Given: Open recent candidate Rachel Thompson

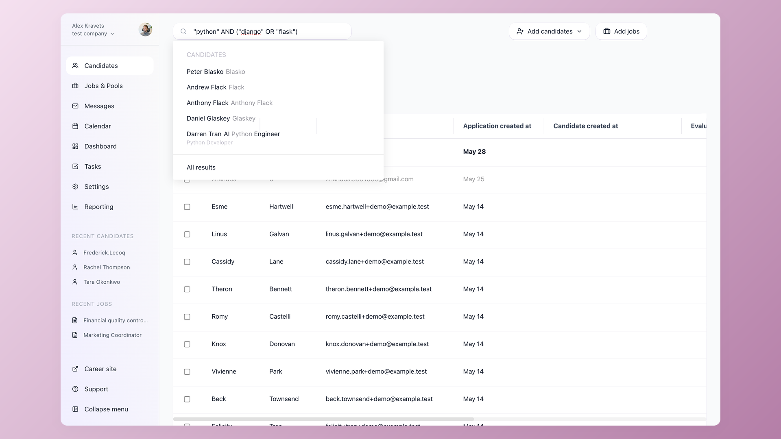Looking at the screenshot, I should [107, 267].
